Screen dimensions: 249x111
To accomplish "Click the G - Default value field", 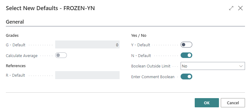I will 87,44.
